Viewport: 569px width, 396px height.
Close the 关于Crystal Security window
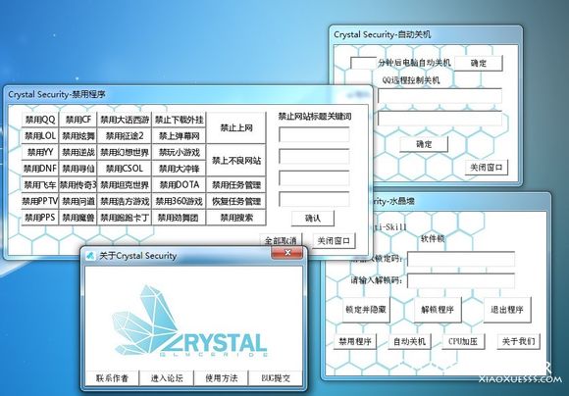pos(286,252)
